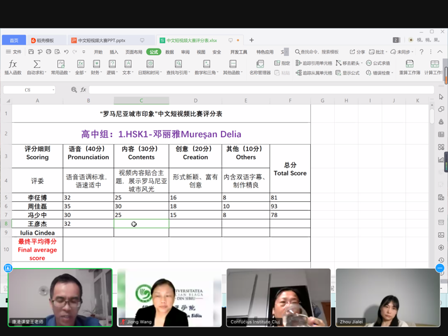Screen dimensions: 448x336
Task: Open the Name Box dropdown for C8
Action: point(53,90)
